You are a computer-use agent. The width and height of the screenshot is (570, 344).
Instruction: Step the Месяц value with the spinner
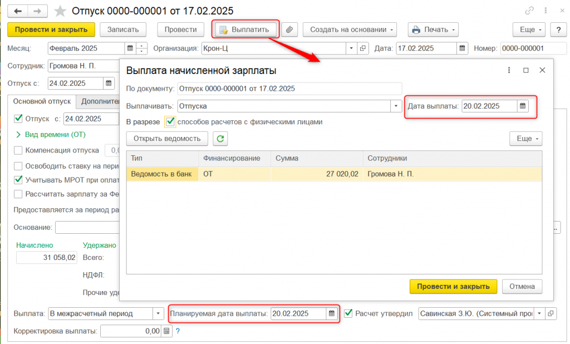[141, 48]
